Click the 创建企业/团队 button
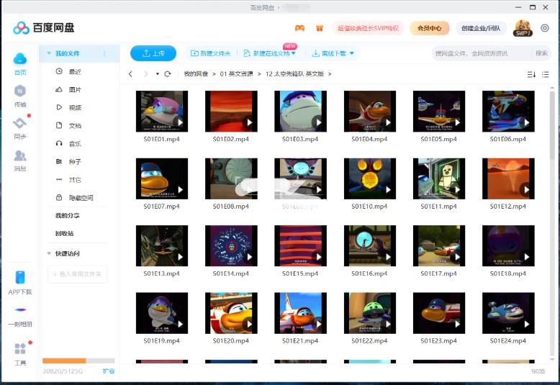The image size is (560, 385). tap(481, 28)
